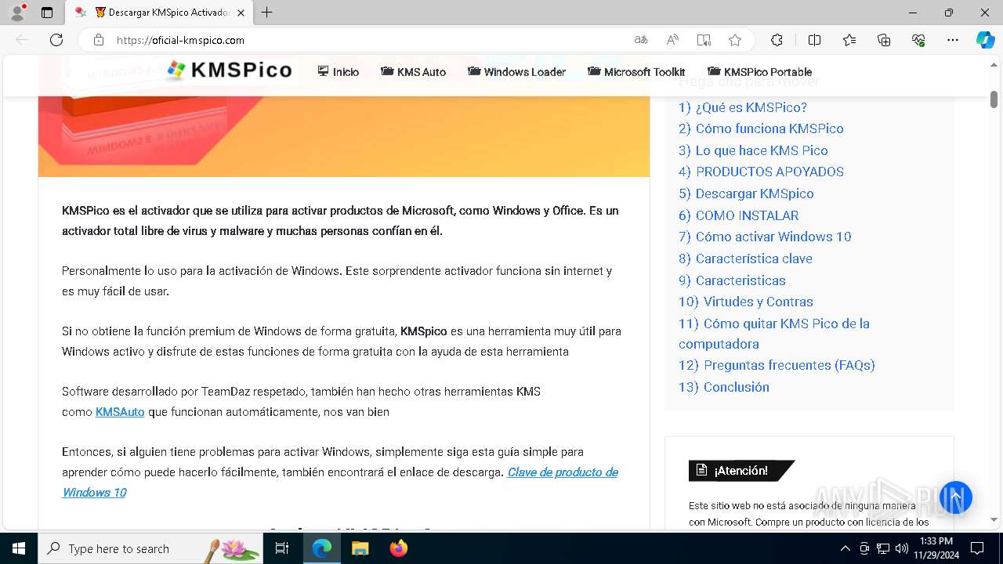
Task: Open the KMSAuto hyperlink in article
Action: tap(120, 412)
